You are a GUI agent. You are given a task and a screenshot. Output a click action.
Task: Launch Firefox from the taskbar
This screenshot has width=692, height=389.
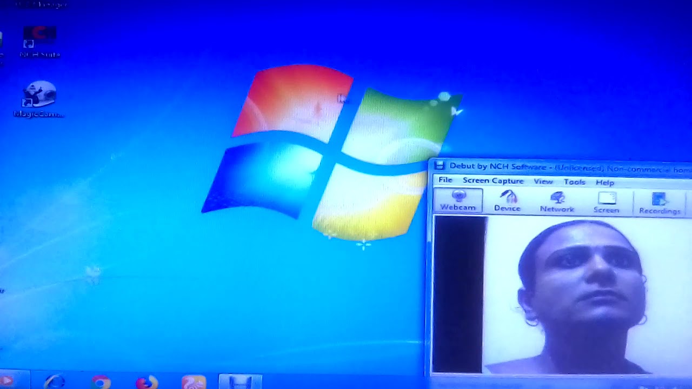147,381
